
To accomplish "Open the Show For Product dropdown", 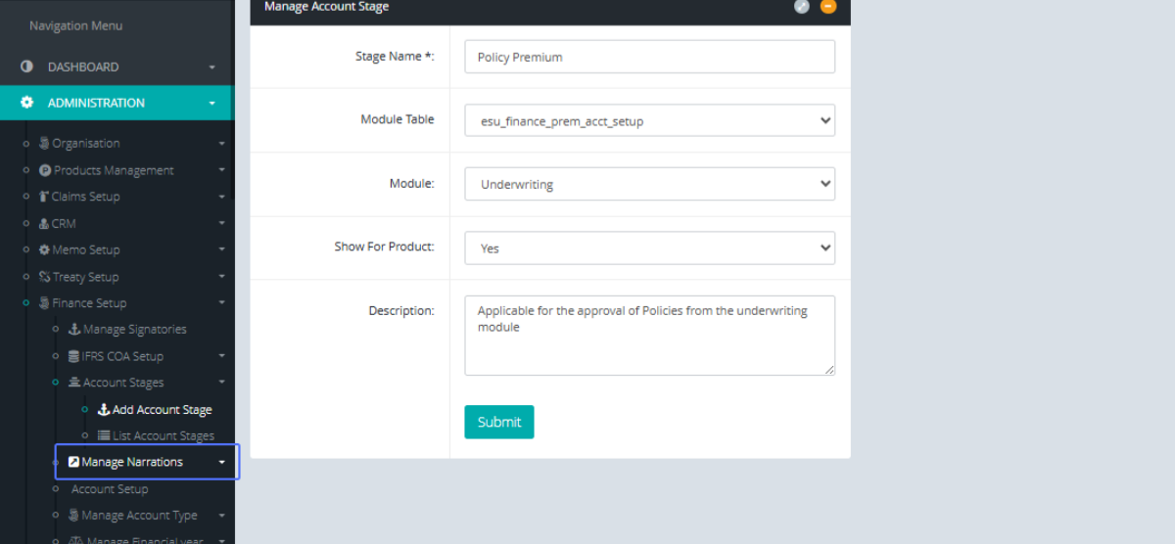I will pos(649,249).
